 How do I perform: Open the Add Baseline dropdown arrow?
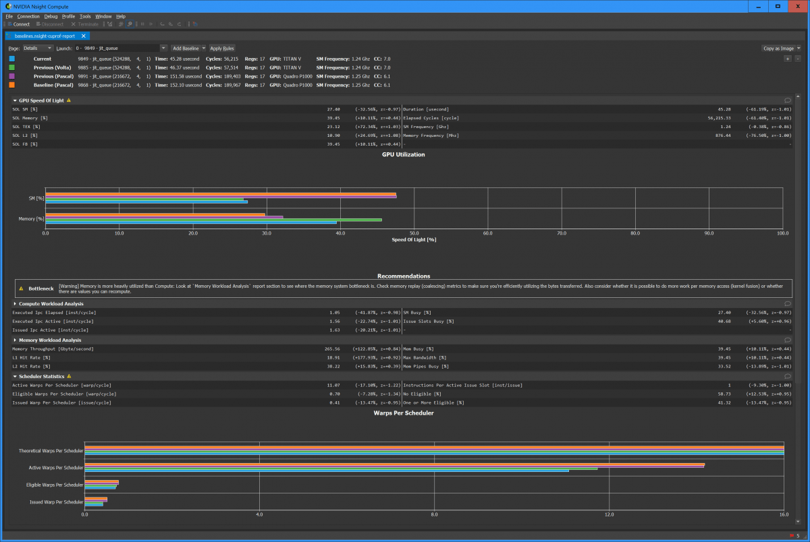203,49
